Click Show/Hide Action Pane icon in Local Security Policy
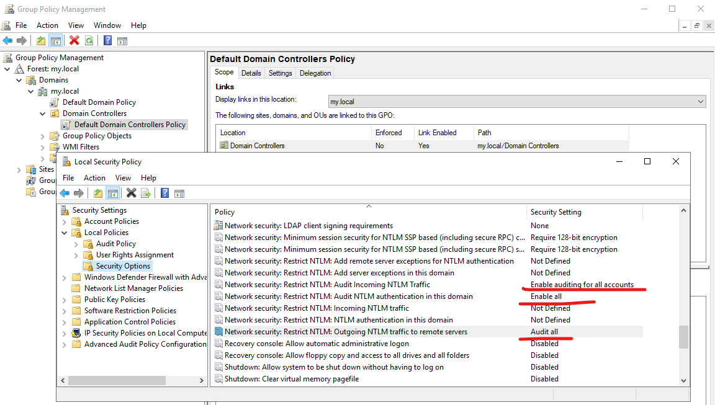The width and height of the screenshot is (715, 405). pyautogui.click(x=179, y=193)
